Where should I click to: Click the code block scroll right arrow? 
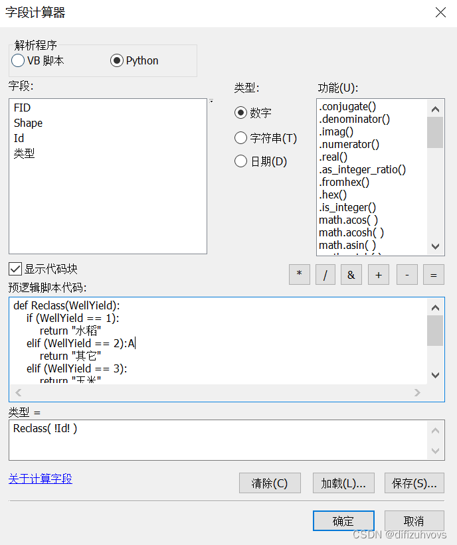pos(417,393)
